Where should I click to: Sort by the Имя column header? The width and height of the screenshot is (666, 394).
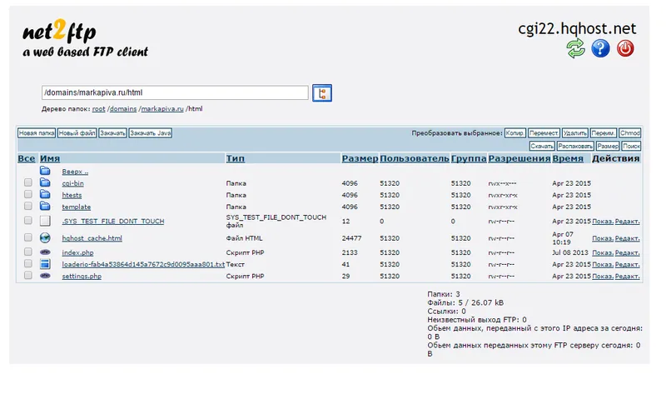pos(50,158)
